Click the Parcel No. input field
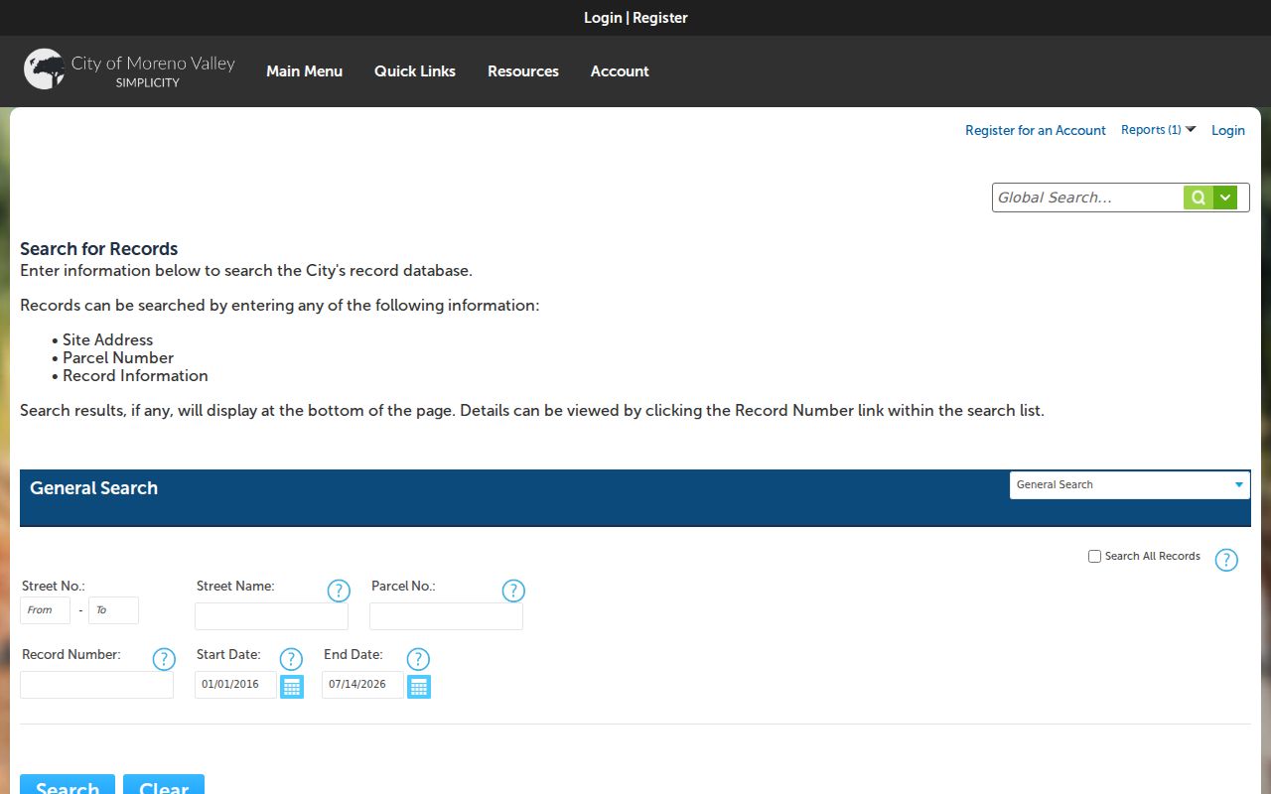1271x794 pixels. 446,616
